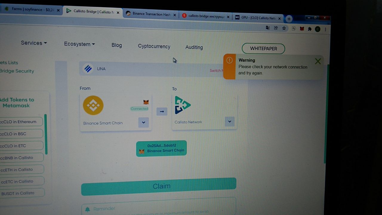Dismiss the network warning with X
Viewport: 382px width, 215px height.
coord(318,62)
